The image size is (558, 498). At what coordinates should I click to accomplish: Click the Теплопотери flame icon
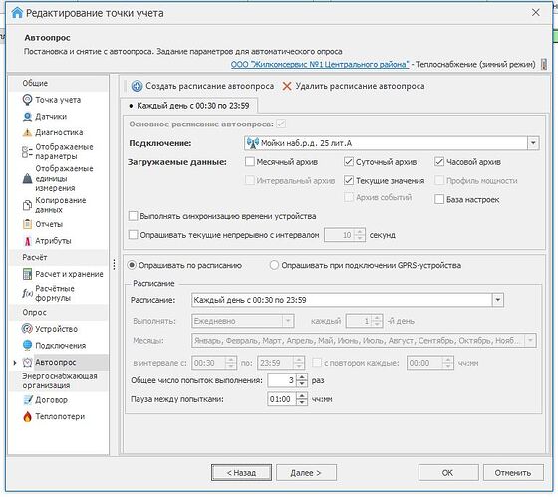27,417
